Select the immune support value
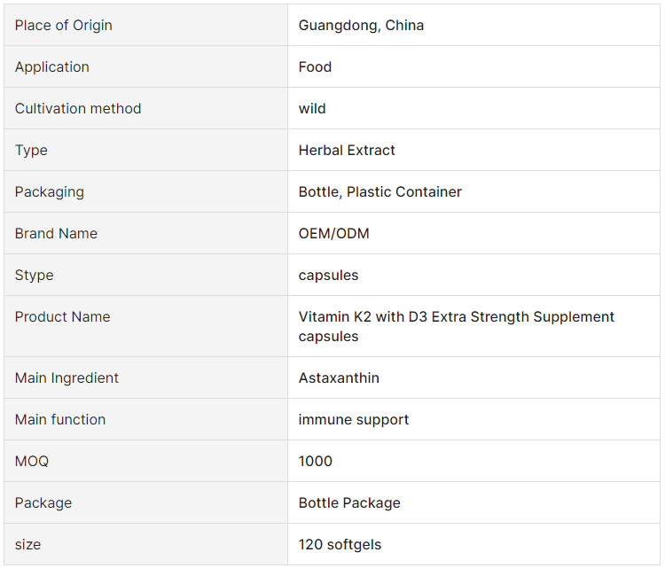The height and width of the screenshot is (568, 665). (x=354, y=420)
